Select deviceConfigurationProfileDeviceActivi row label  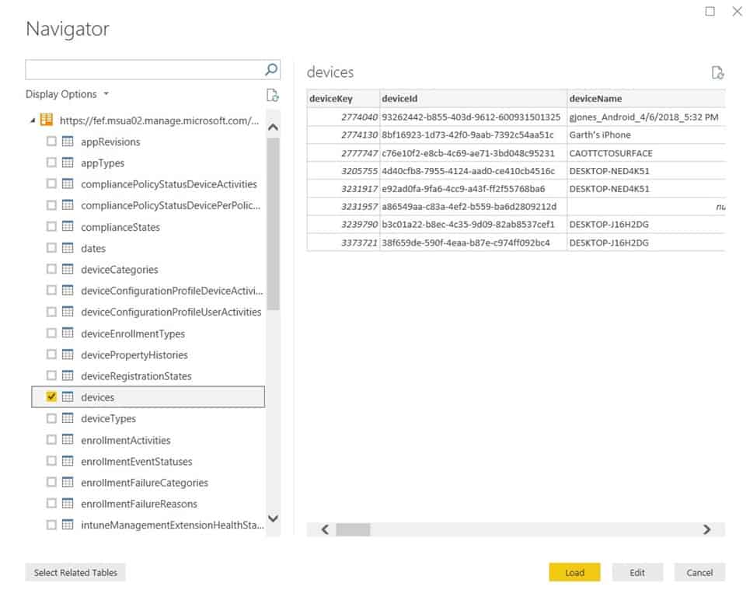[x=172, y=291]
